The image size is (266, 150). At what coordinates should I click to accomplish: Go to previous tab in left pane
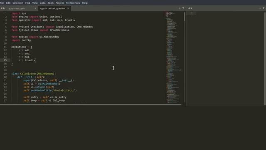tap(2, 8)
